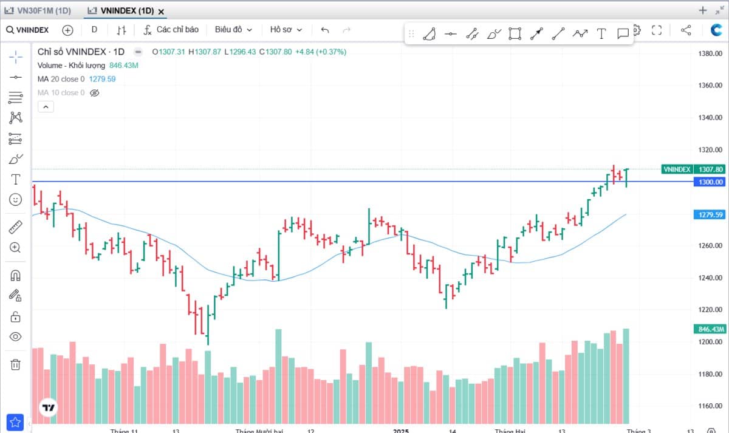The width and height of the screenshot is (729, 433).
Task: Select the horizontal line in floating toolbar
Action: coord(450,34)
